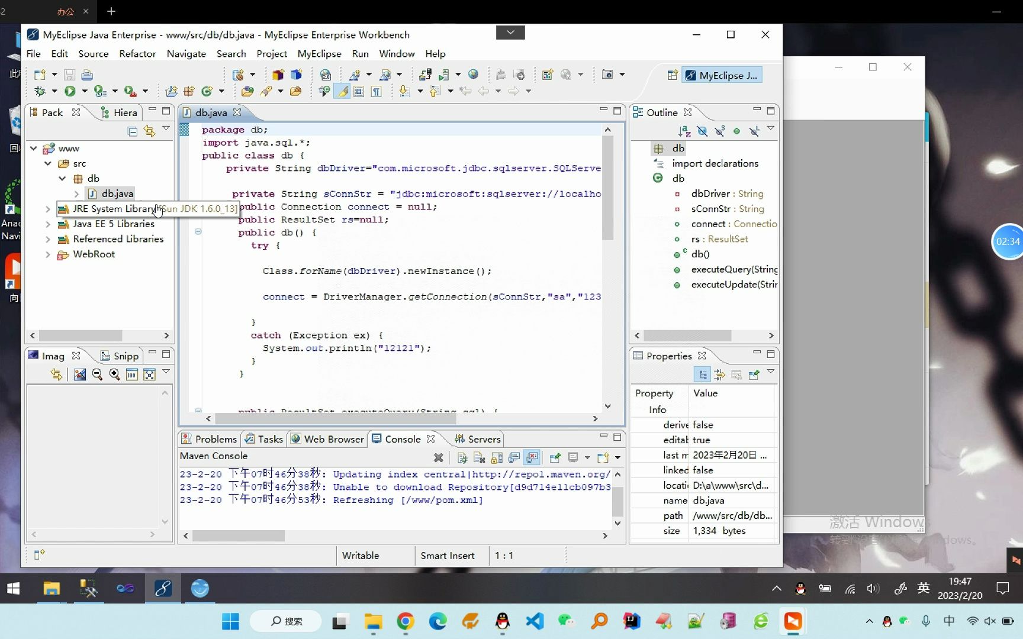
Task: Click the camera screenshot icon in the toolbar
Action: tap(609, 75)
